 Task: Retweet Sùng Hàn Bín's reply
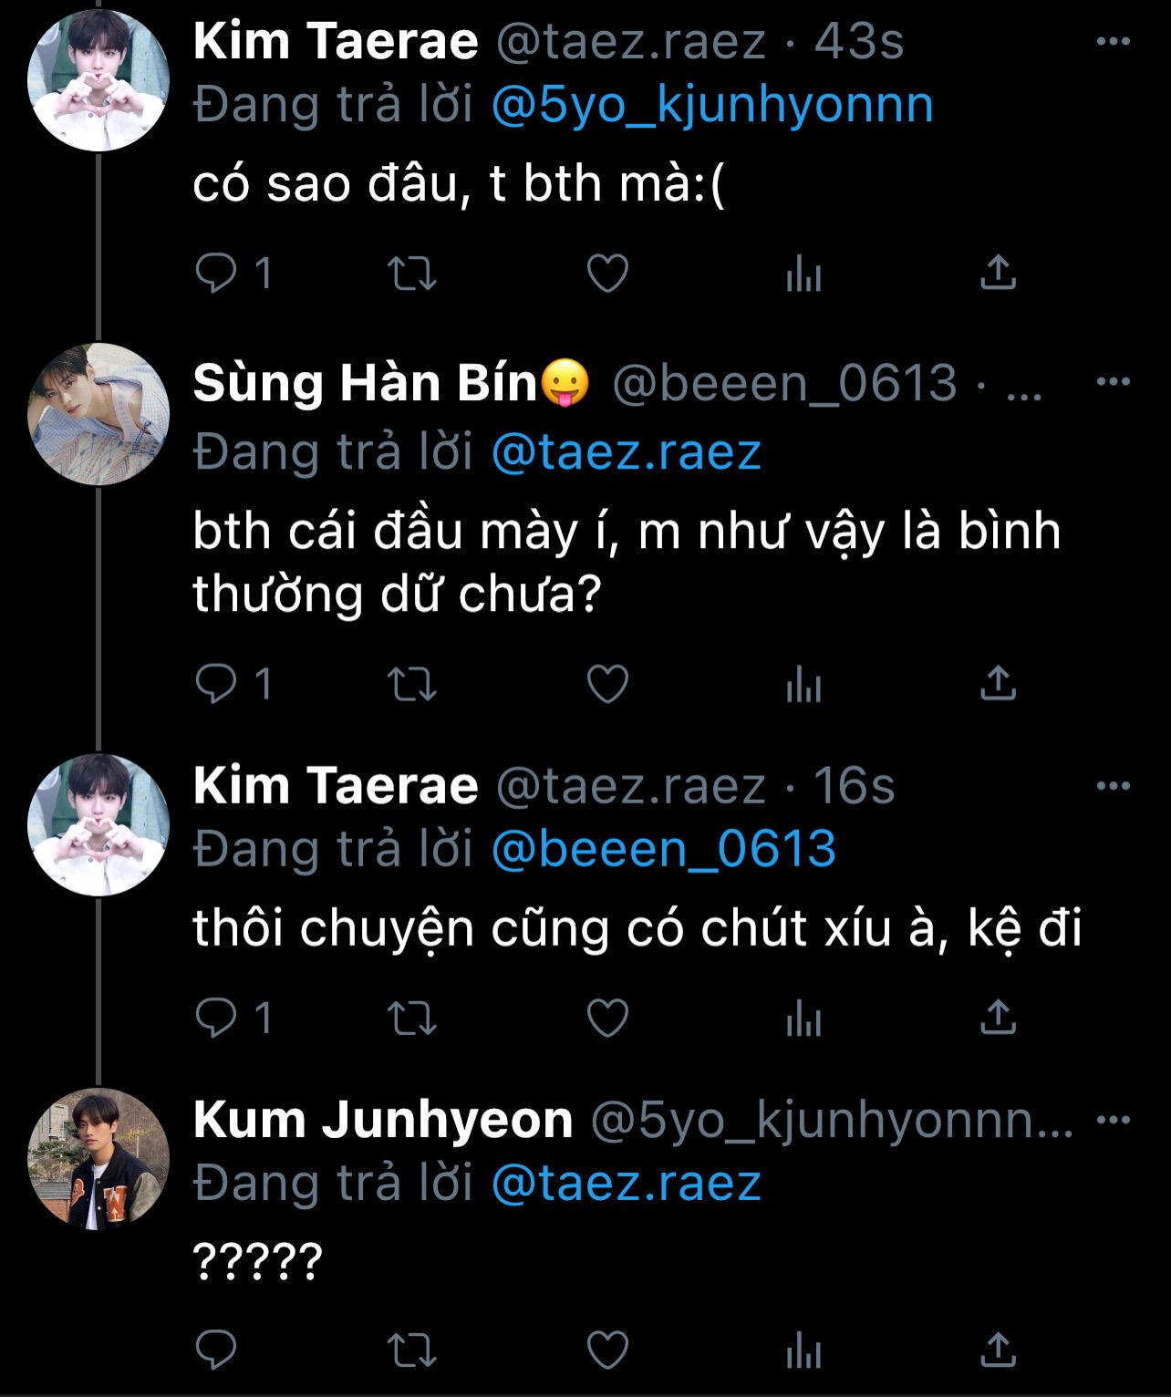point(412,684)
